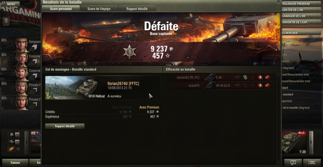Expand the nation globe filter dropdown

tap(17, 135)
